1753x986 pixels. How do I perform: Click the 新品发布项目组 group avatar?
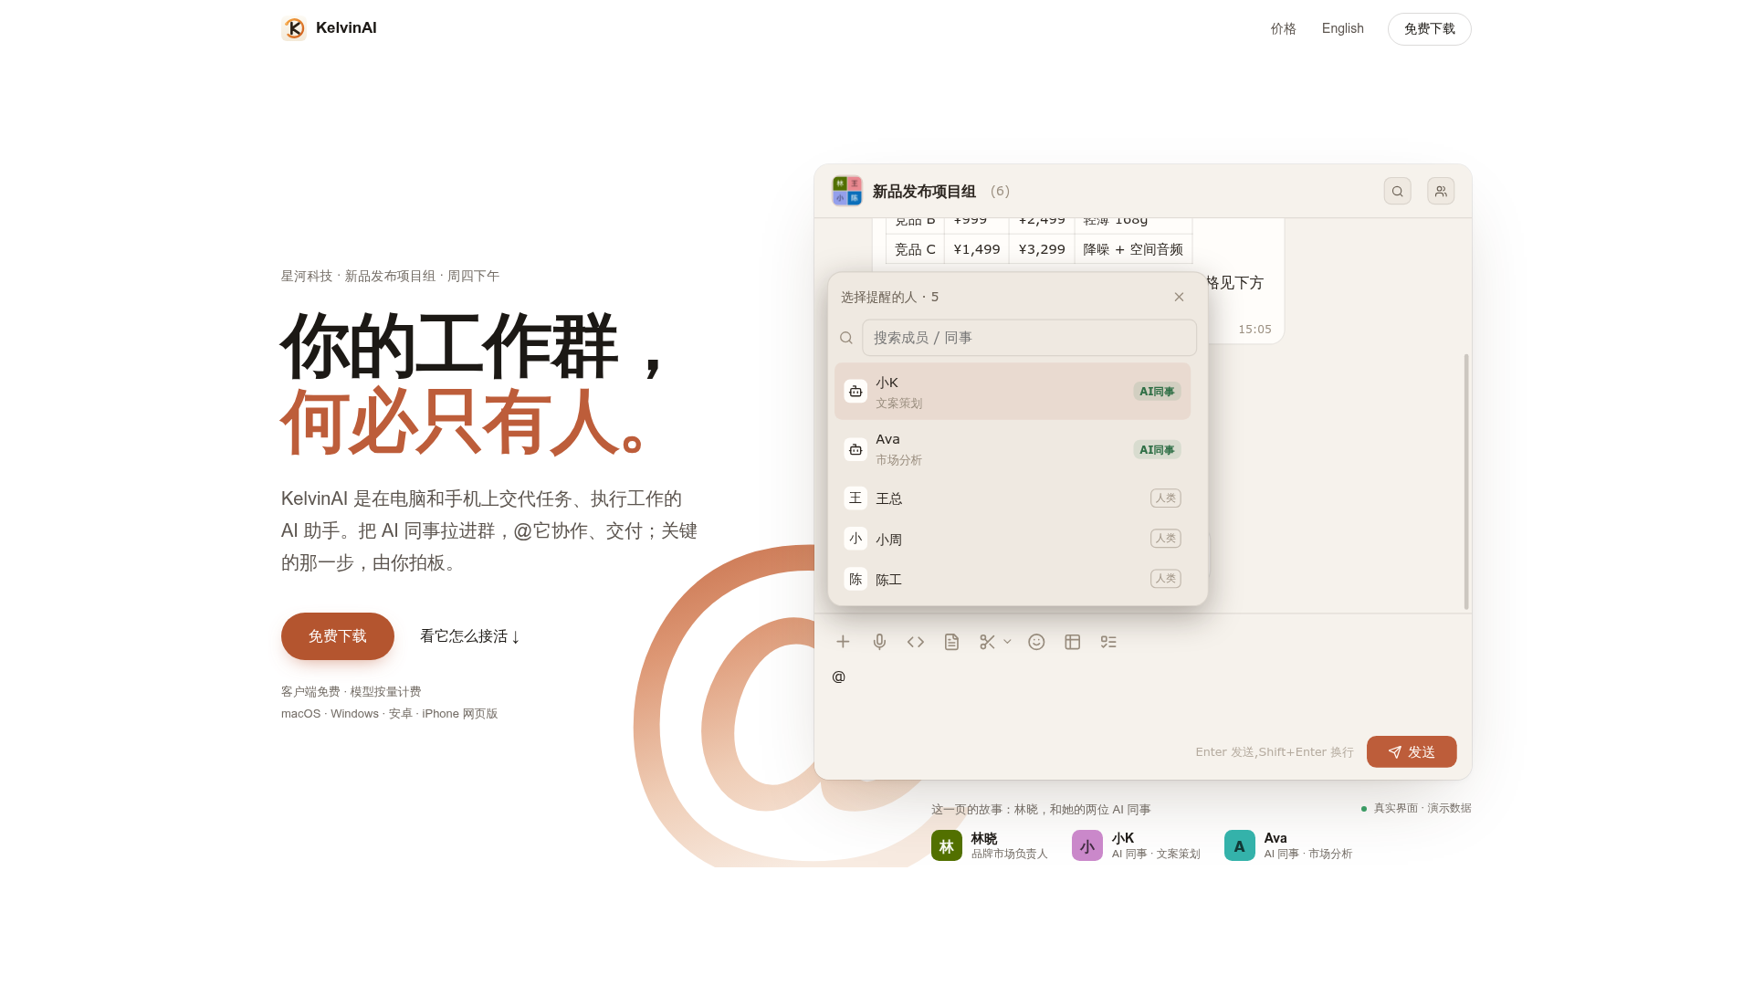click(x=847, y=191)
